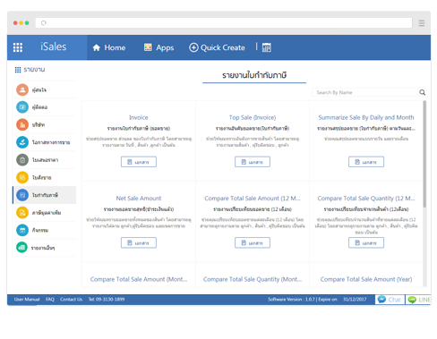The image size is (437, 339).
Task: Open document button under Top Sale (Invoice)
Action: 253,162
